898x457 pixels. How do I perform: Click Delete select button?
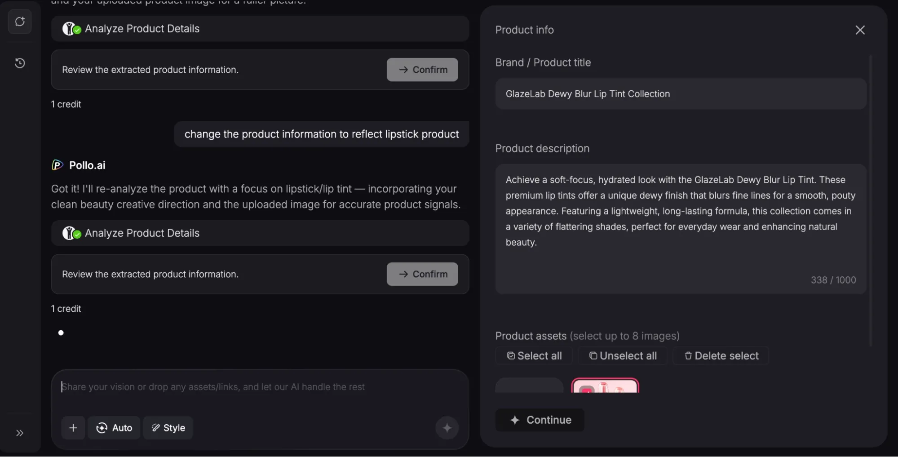pyautogui.click(x=721, y=356)
